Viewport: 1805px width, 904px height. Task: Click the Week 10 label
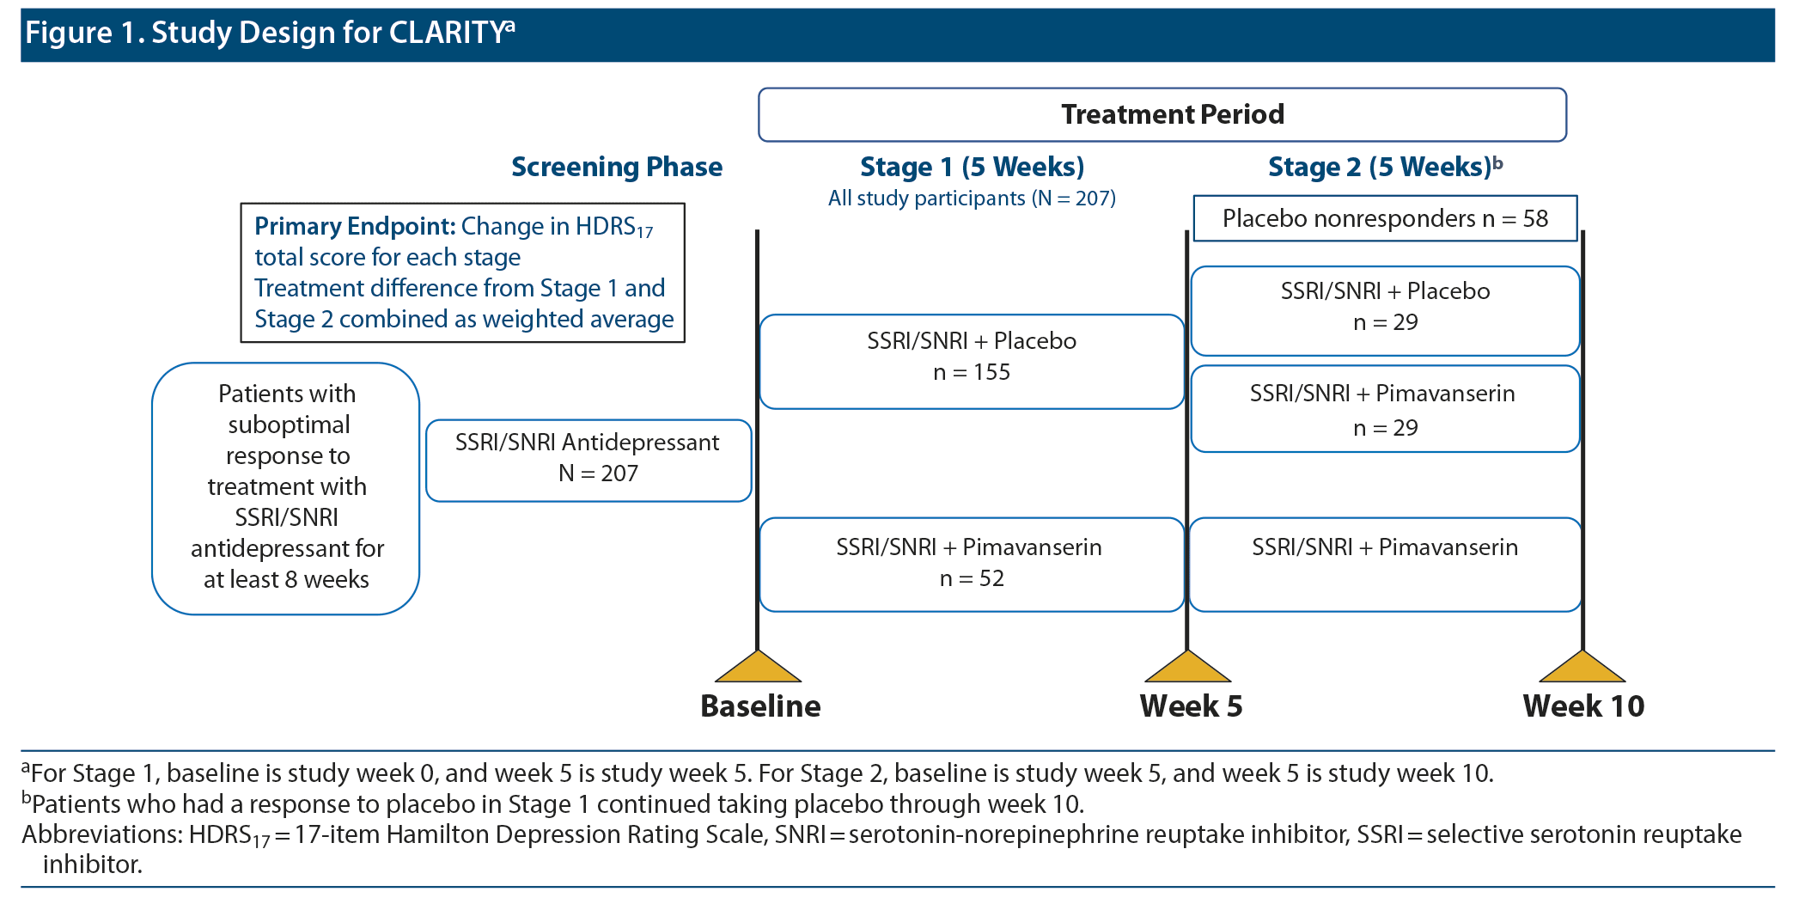[x=1583, y=706]
